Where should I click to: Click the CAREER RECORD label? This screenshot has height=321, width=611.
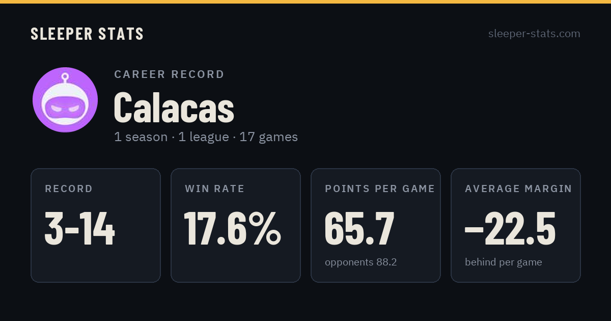[x=169, y=74]
